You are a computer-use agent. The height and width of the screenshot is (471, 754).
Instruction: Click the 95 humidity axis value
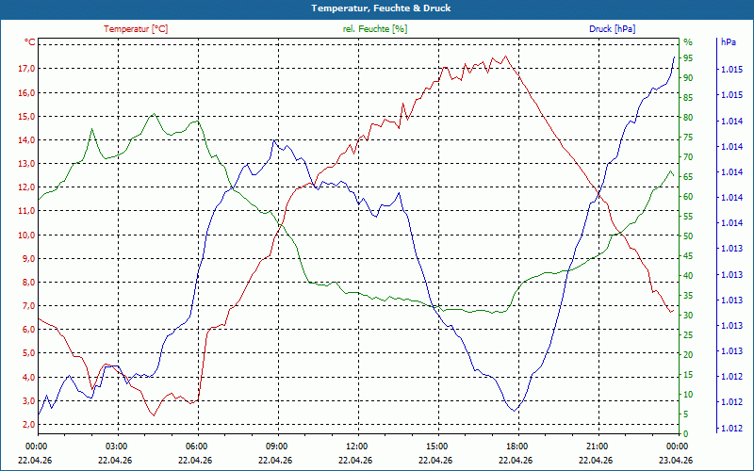688,58
